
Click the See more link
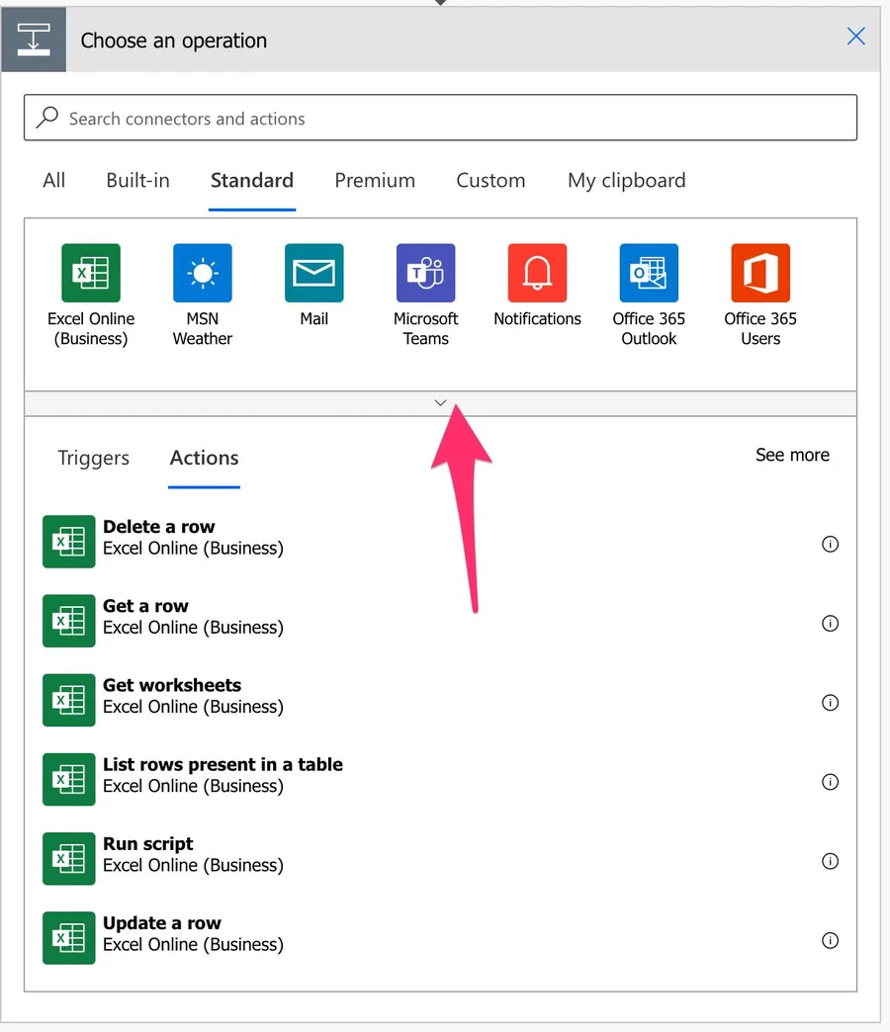pos(792,455)
